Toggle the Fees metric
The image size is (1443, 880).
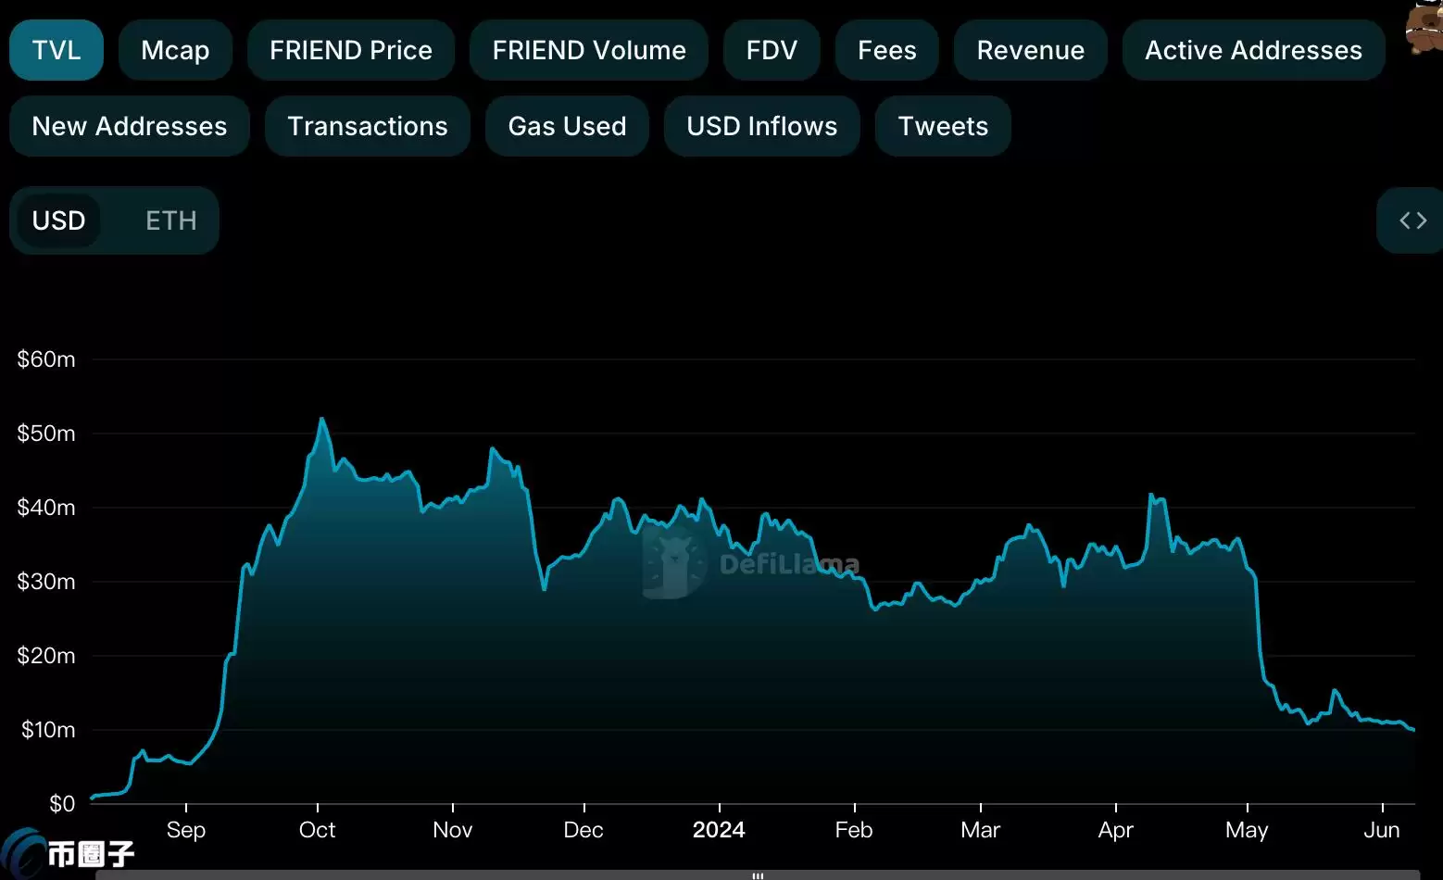click(886, 50)
